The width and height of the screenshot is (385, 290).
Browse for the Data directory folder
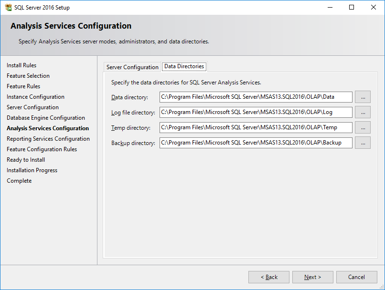click(363, 97)
